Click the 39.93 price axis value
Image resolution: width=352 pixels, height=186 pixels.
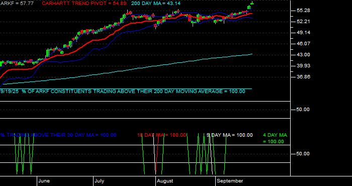point(303,65)
